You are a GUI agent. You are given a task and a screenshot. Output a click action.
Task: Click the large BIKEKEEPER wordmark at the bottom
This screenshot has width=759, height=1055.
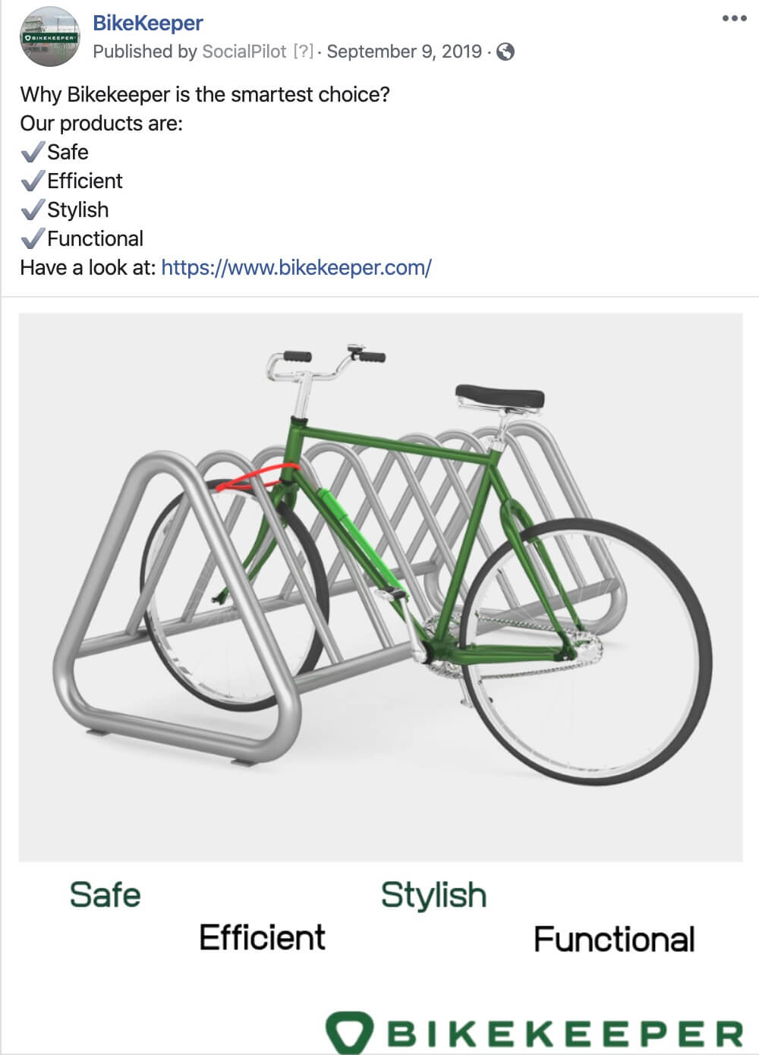pyautogui.click(x=565, y=1034)
